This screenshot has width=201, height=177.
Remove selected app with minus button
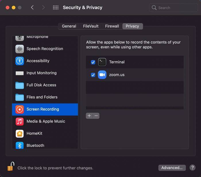point(96,116)
